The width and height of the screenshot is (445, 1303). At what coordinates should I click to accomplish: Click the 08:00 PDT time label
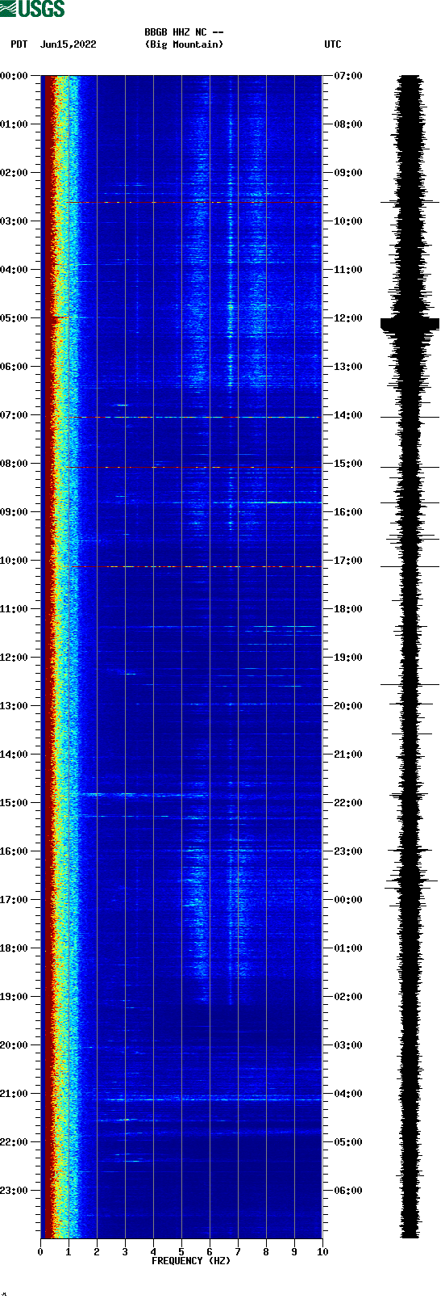(x=15, y=464)
